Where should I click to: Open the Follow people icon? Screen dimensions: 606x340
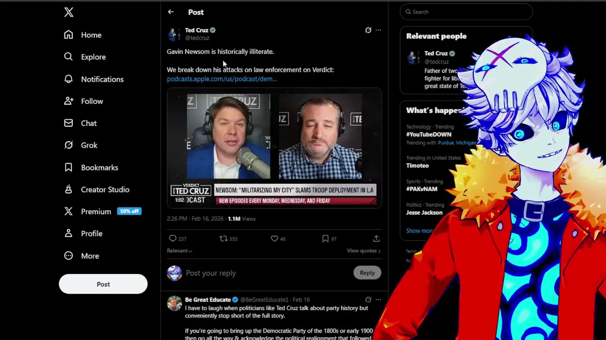pyautogui.click(x=69, y=101)
